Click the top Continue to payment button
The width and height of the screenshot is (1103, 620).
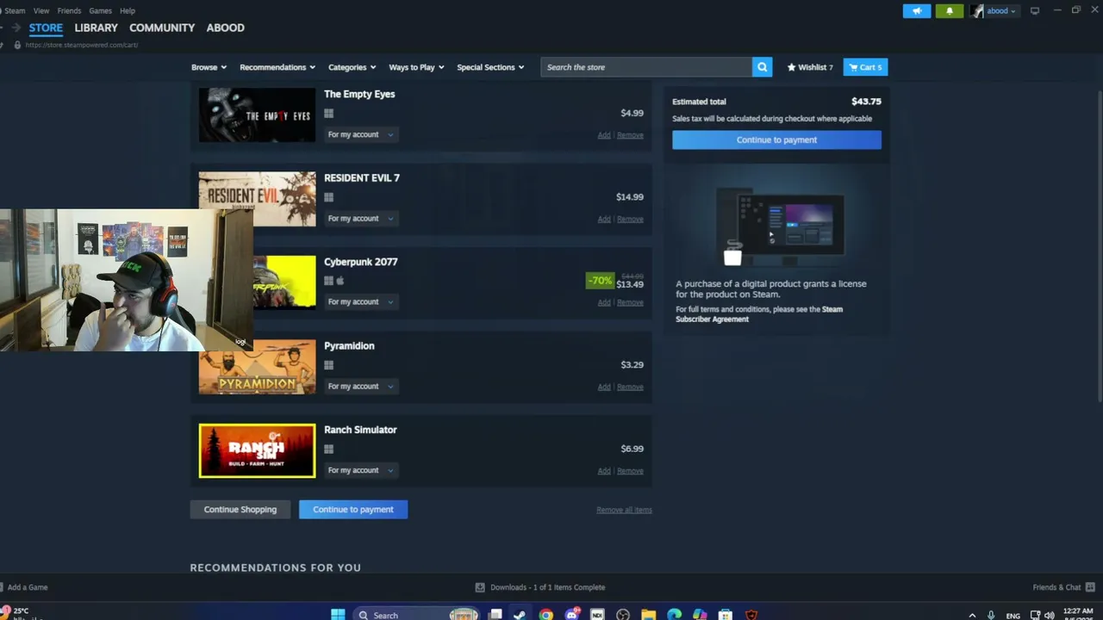click(x=776, y=139)
